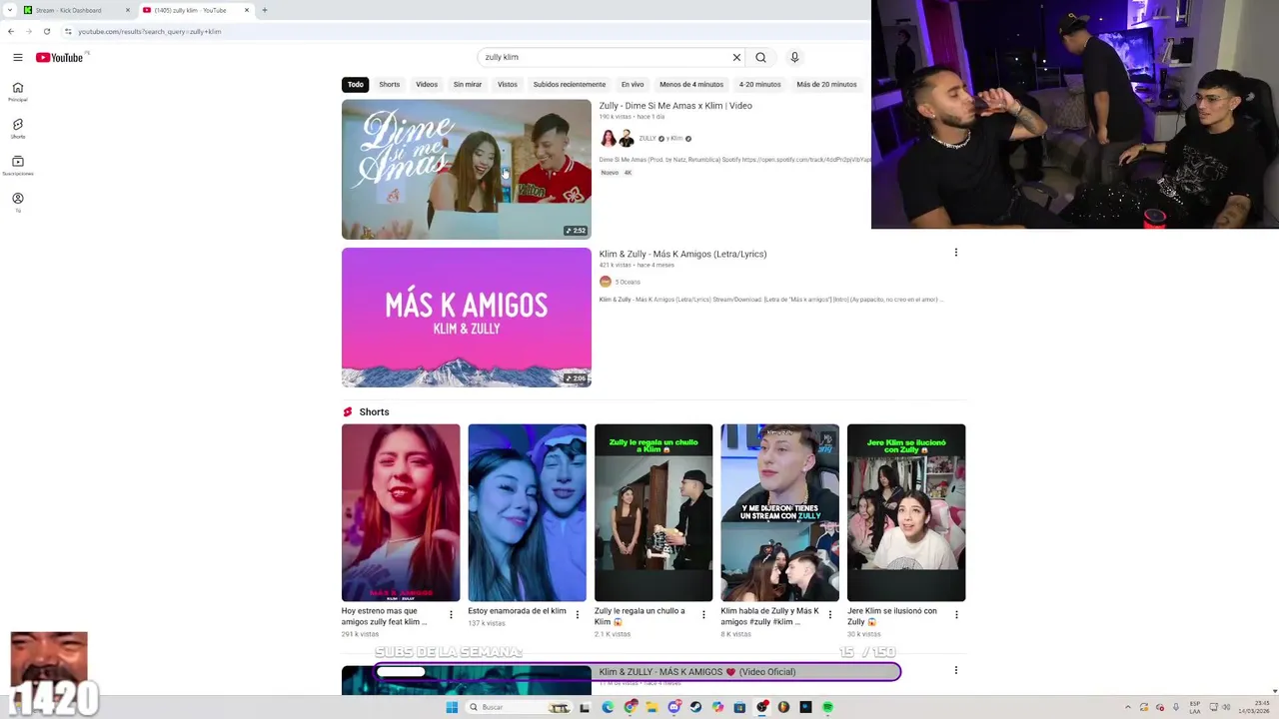The image size is (1279, 719).
Task: Open Jere Klim se ilusionó short
Action: tap(906, 513)
